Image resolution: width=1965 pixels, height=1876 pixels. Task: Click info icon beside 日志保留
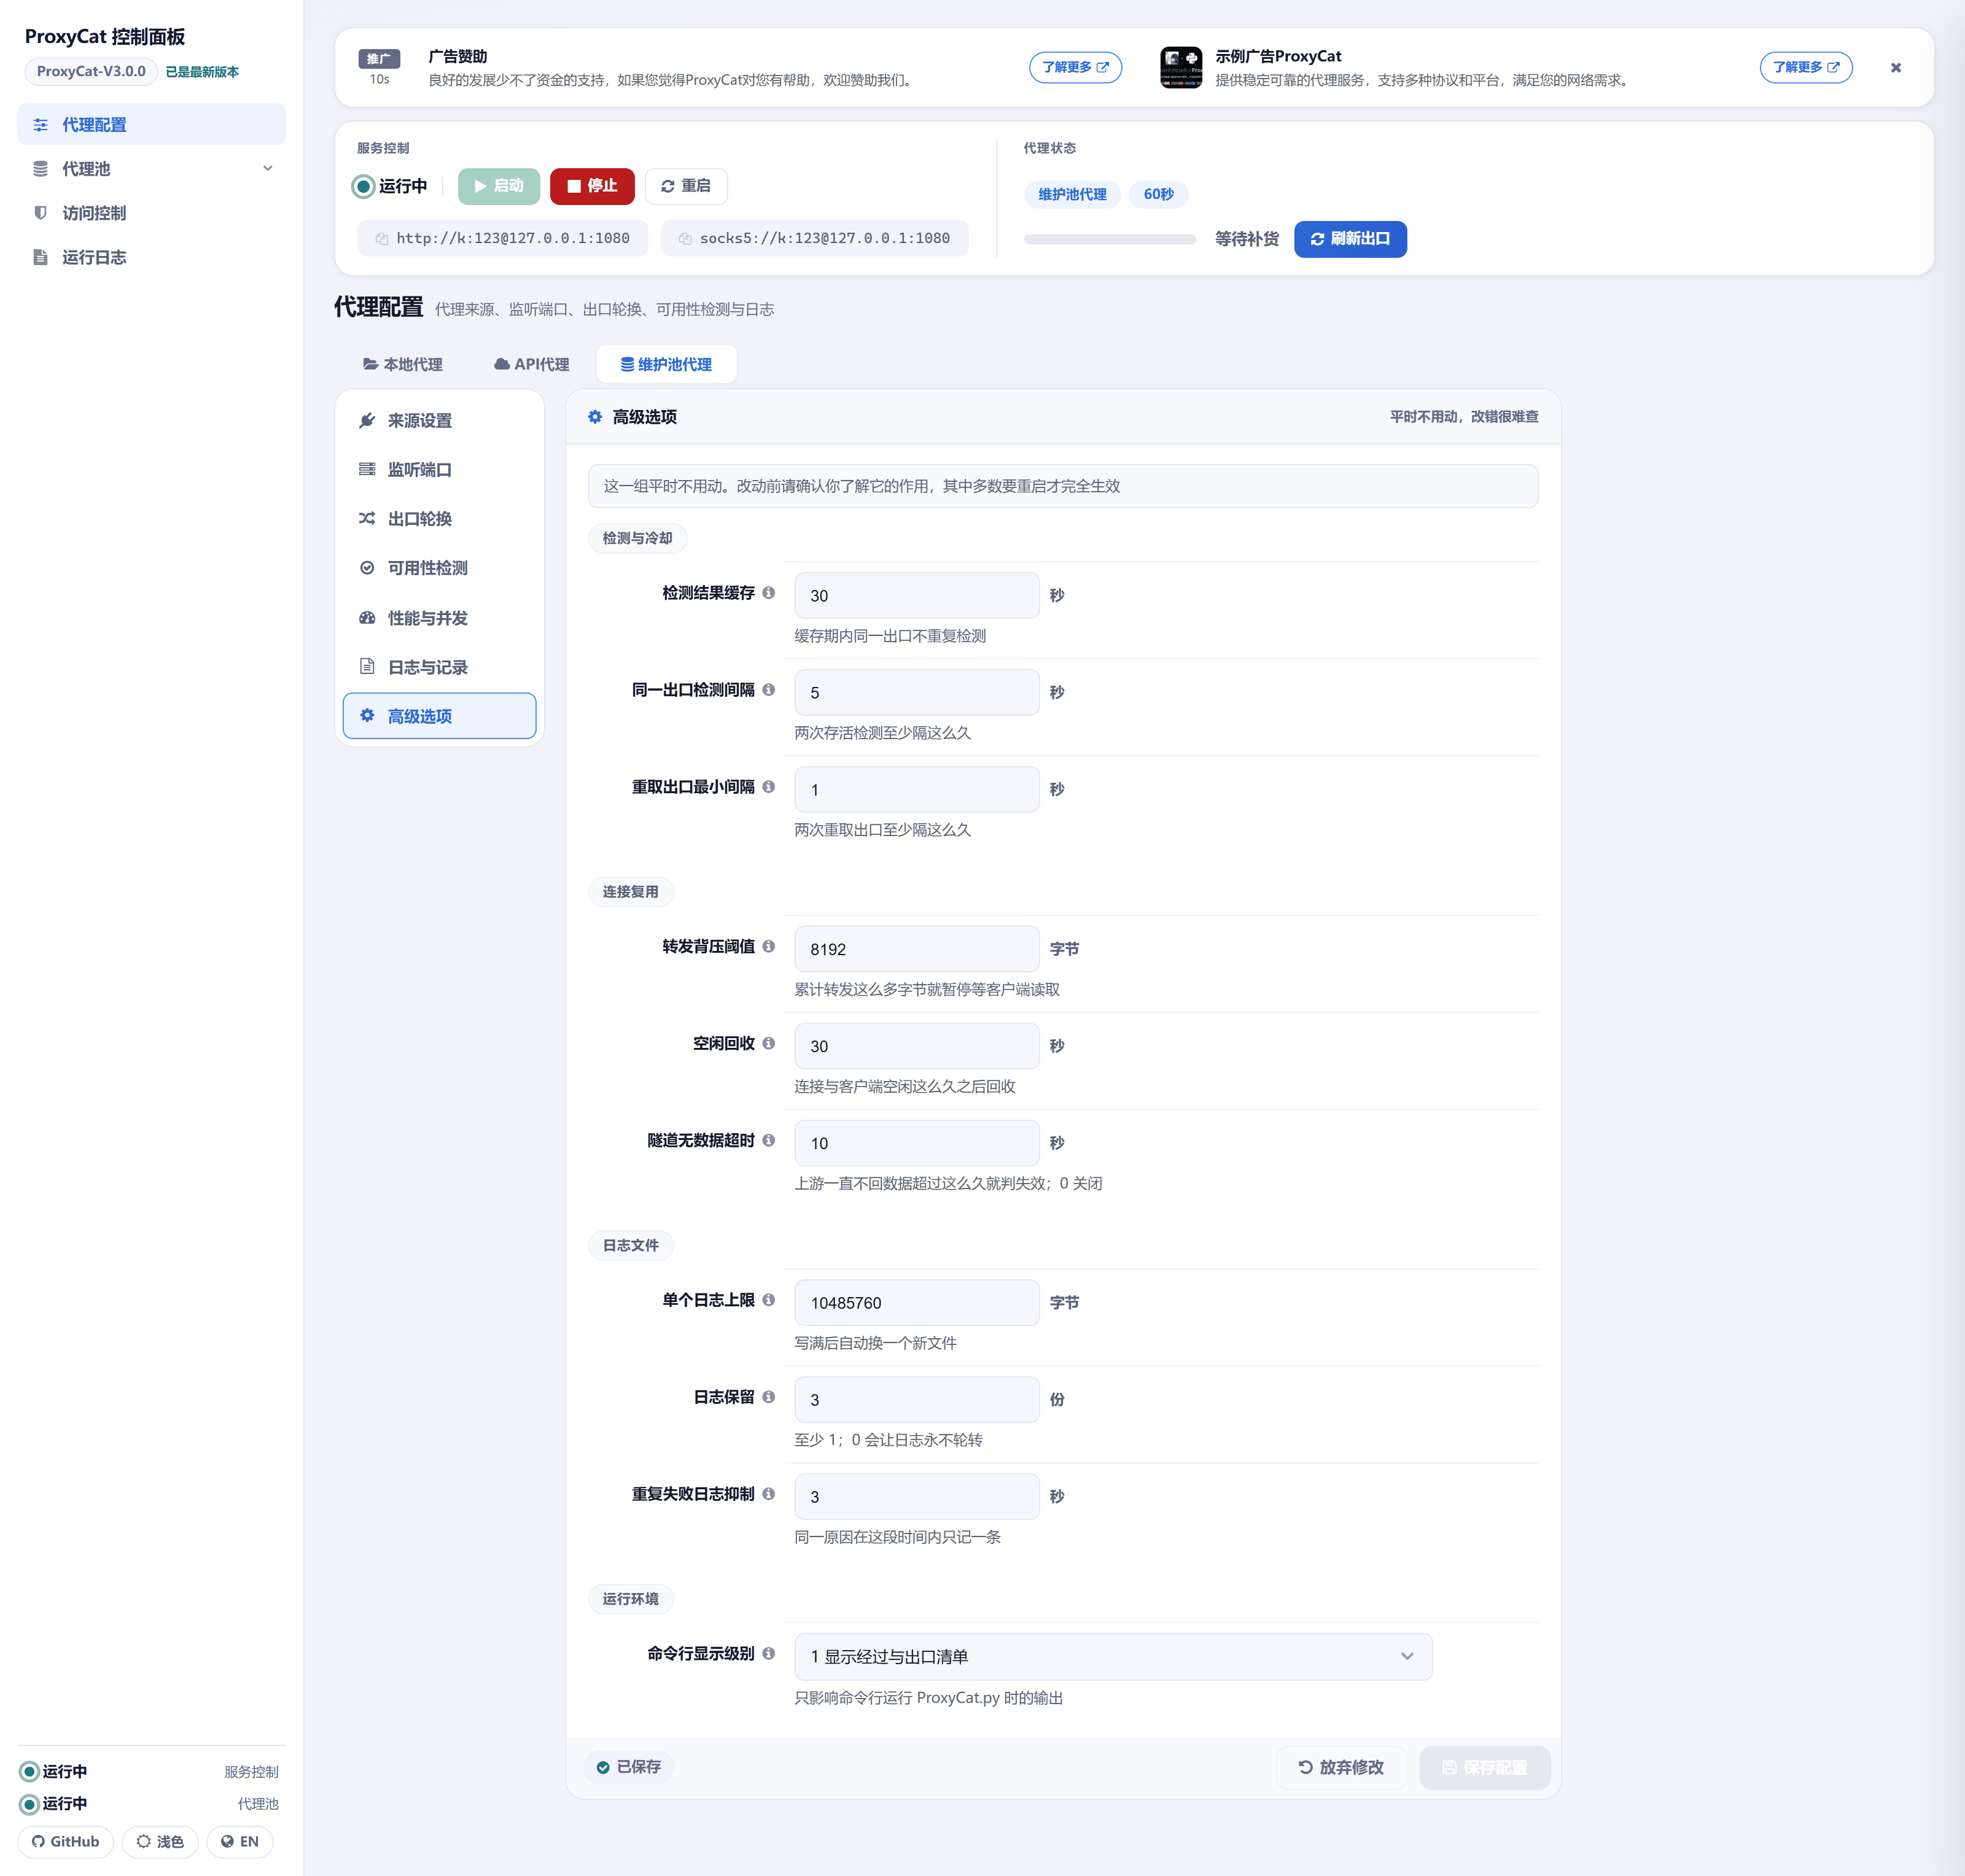click(x=768, y=1397)
